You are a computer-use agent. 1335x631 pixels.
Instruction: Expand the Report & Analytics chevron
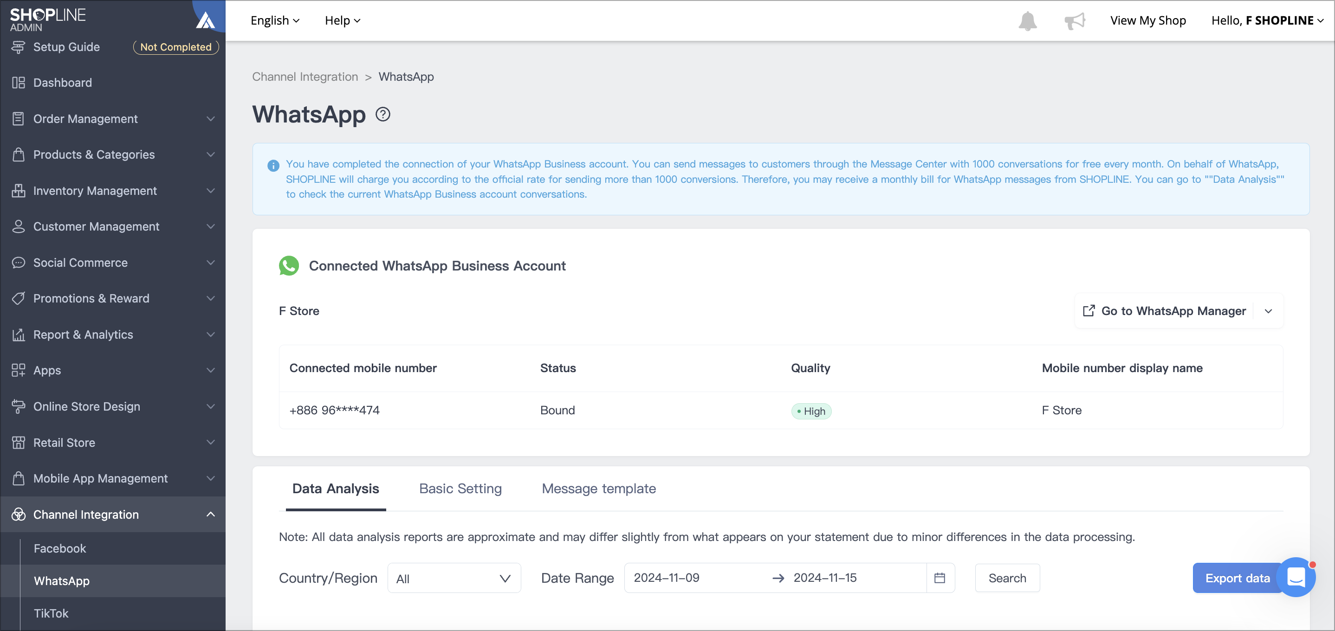point(210,335)
